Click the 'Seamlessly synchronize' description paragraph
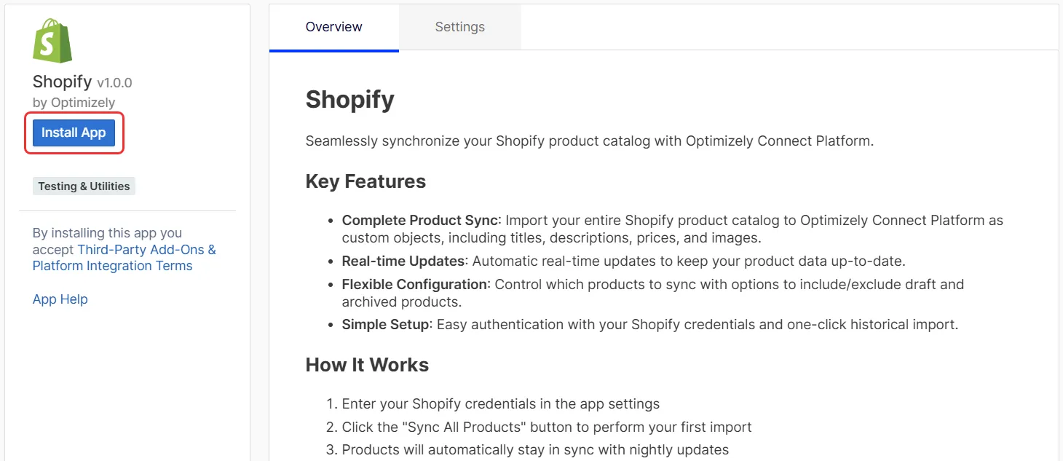Screen dimensions: 1063x461 (x=590, y=141)
